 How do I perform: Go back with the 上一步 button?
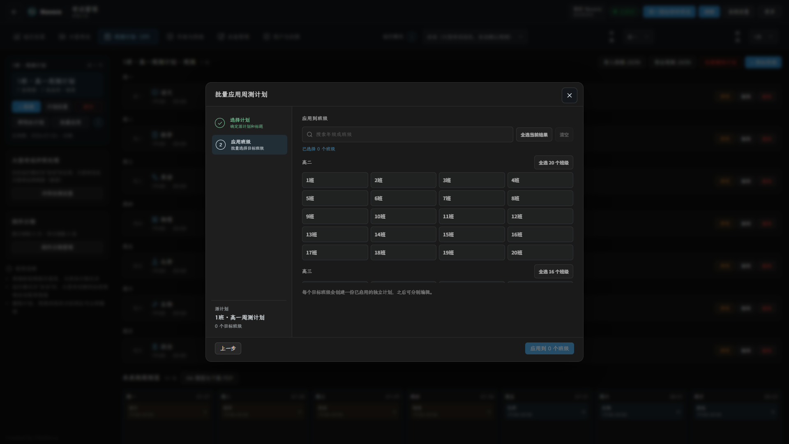[x=228, y=348]
